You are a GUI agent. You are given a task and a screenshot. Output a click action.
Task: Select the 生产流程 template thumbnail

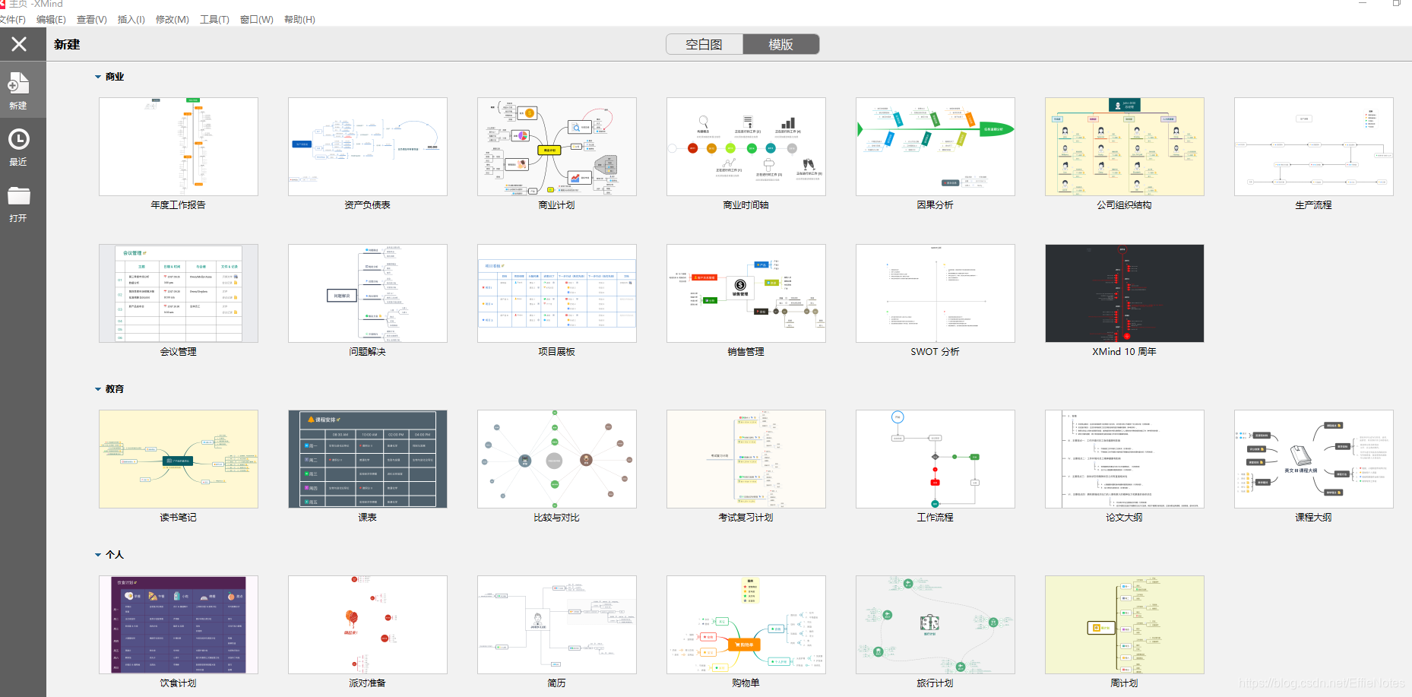[x=1314, y=147]
